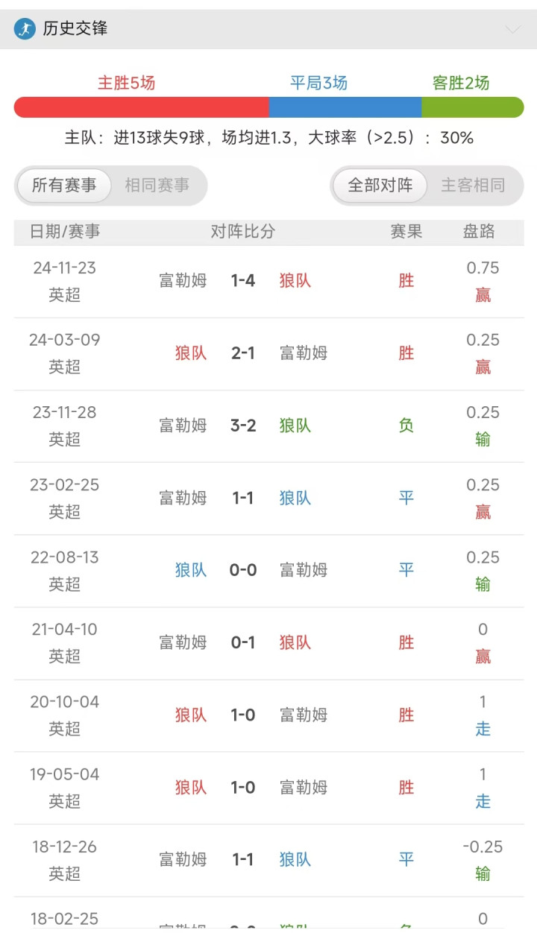Click the blue 平局 segment of bar
This screenshot has height=933, width=537.
(345, 107)
